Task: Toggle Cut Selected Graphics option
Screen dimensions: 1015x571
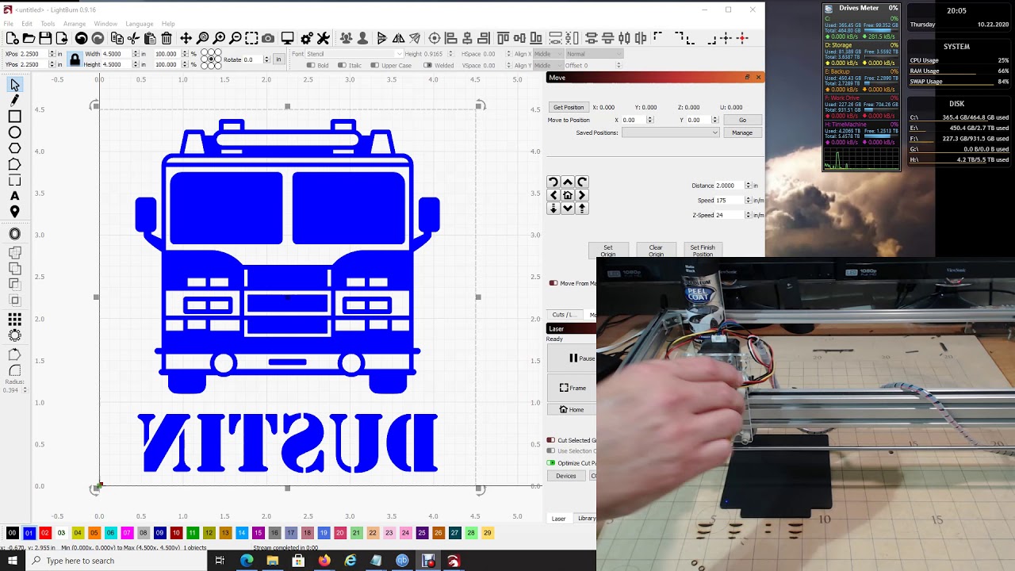Action: pyautogui.click(x=550, y=440)
